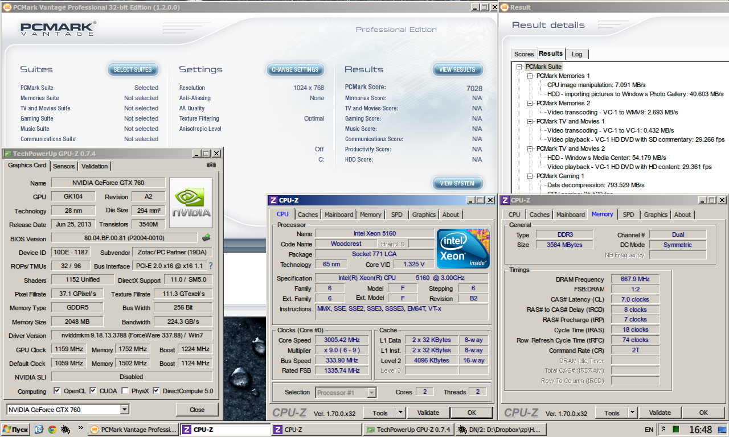
Task: Click OK in CPU-Z Memory window
Action: pos(703,413)
